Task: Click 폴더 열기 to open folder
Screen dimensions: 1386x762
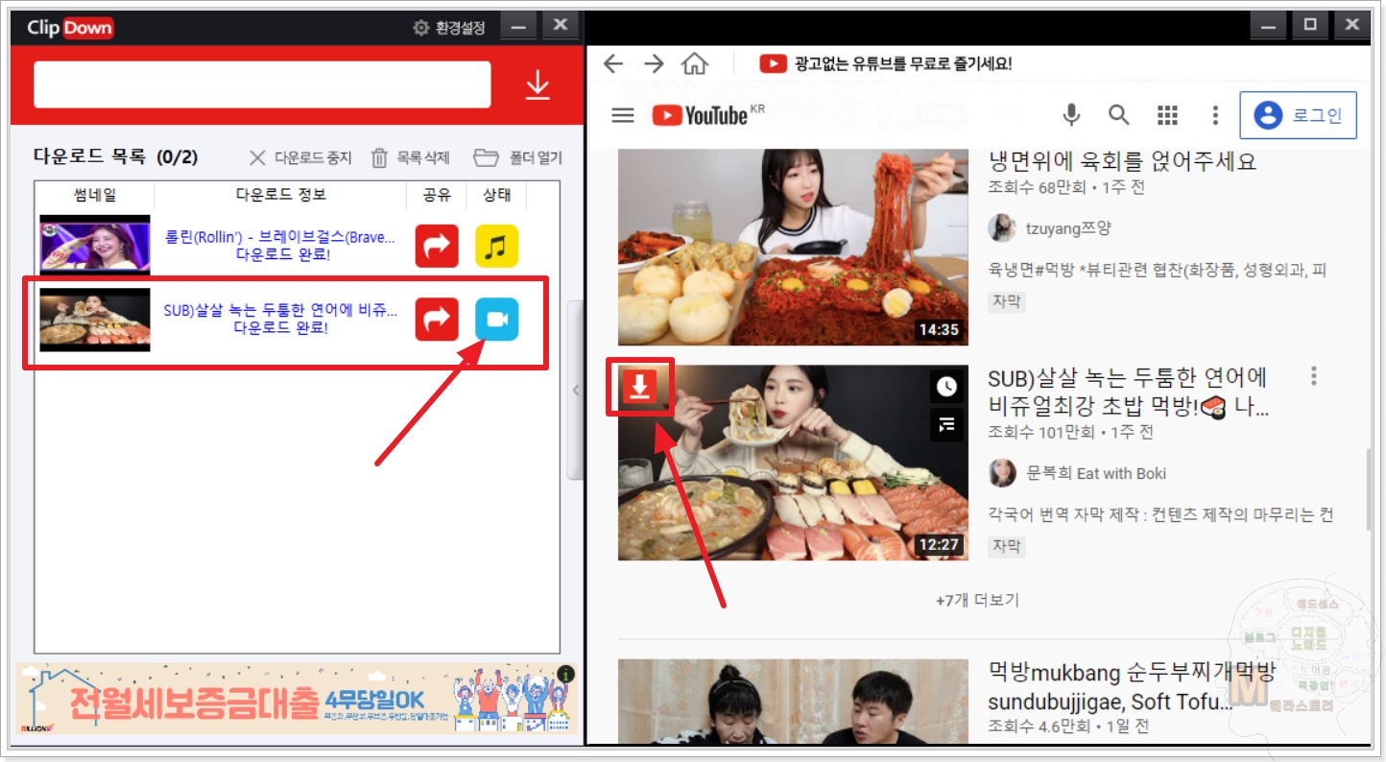Action: [x=518, y=157]
